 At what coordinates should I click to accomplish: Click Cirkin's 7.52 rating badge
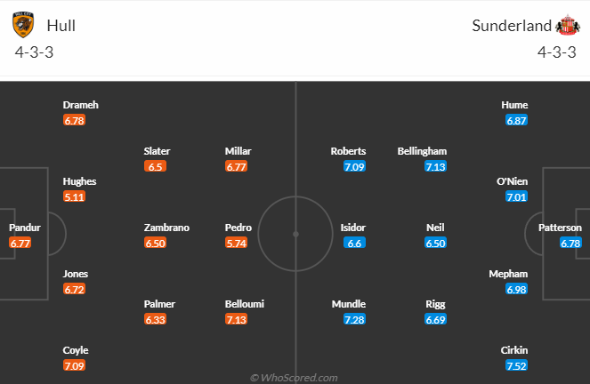pyautogui.click(x=515, y=365)
